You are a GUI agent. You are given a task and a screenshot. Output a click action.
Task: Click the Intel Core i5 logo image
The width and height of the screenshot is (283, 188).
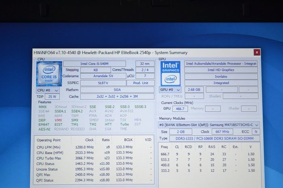(49, 74)
